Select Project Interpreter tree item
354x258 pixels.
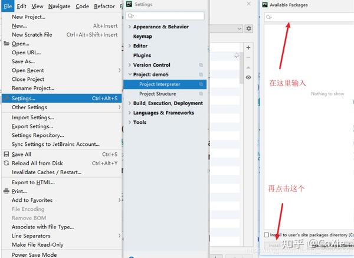[165, 84]
